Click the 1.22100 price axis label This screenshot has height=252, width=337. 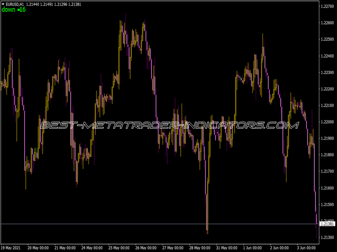tap(327, 105)
